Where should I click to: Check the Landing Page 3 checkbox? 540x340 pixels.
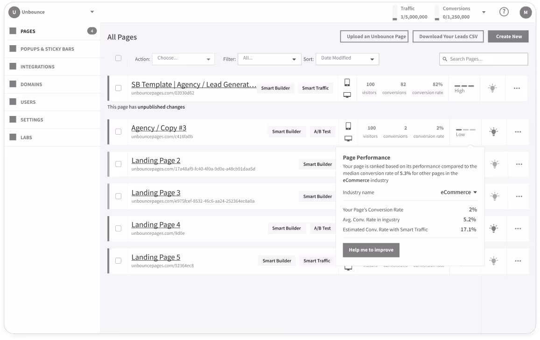[x=118, y=196]
